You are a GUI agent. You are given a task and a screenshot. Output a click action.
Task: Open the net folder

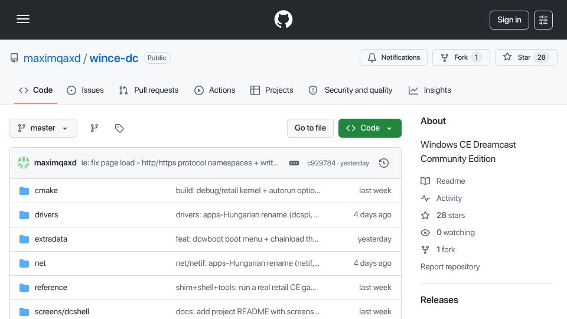pyautogui.click(x=40, y=263)
